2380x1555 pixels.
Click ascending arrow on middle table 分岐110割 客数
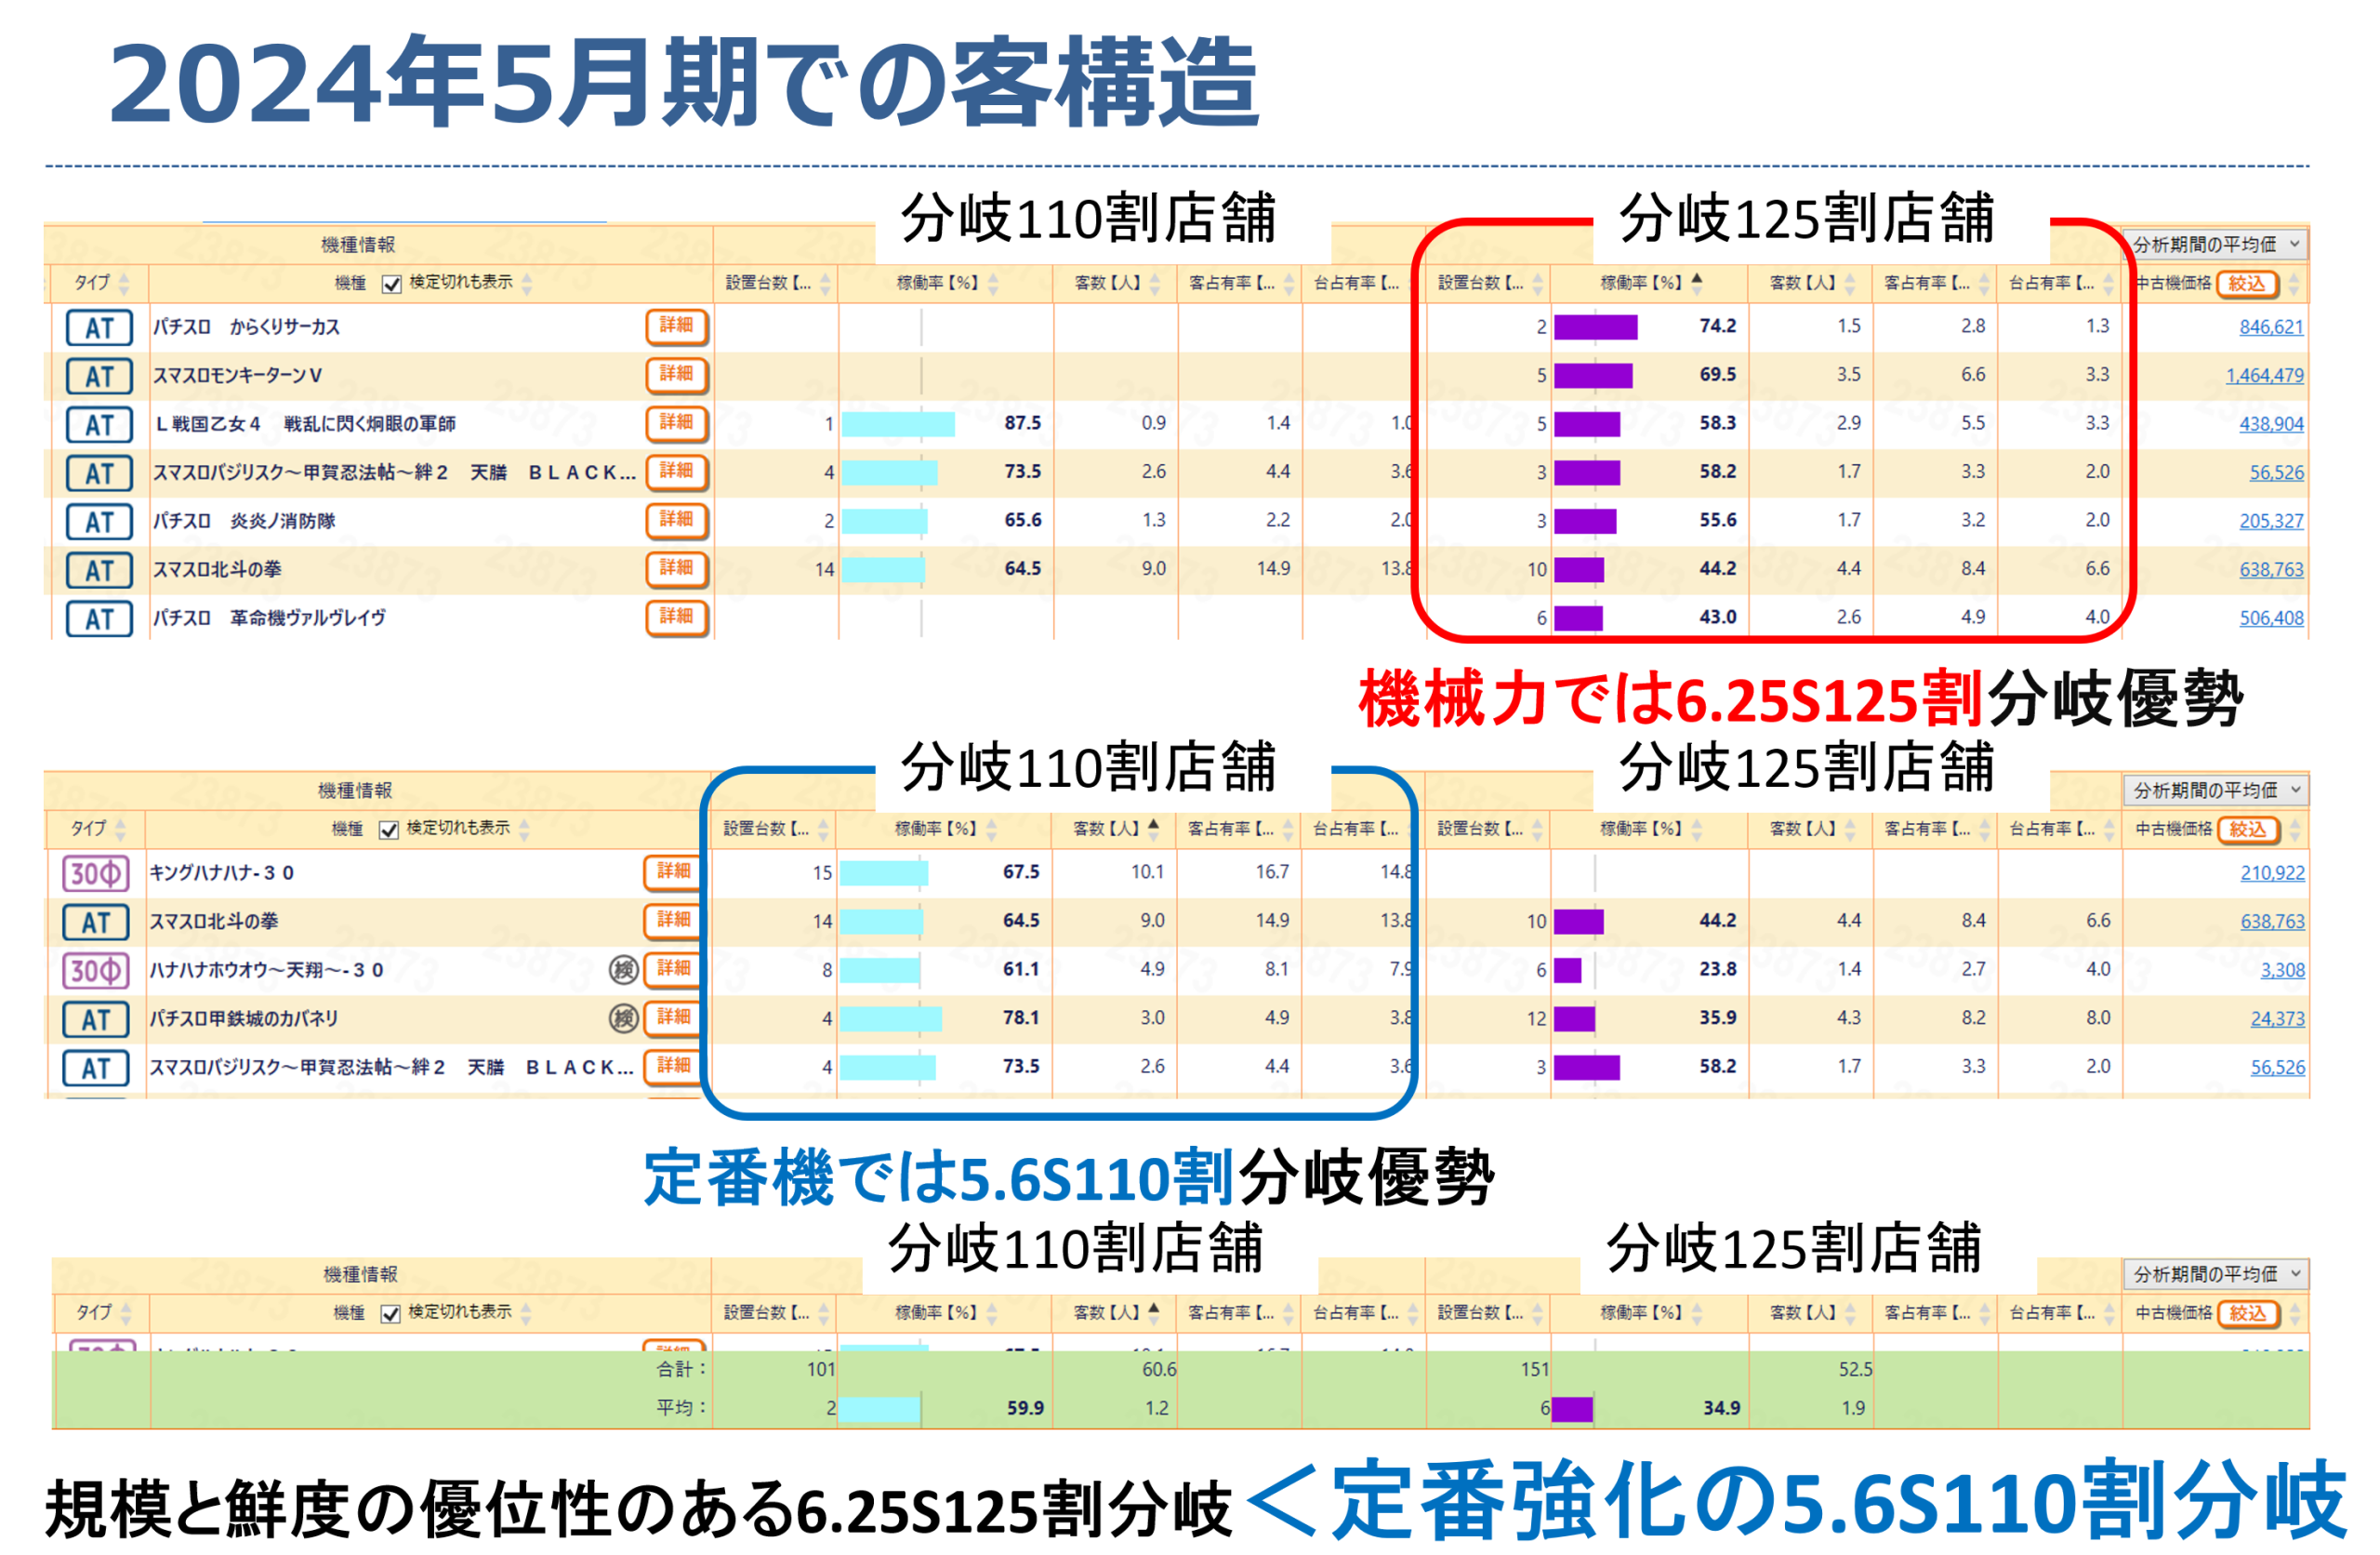1154,825
